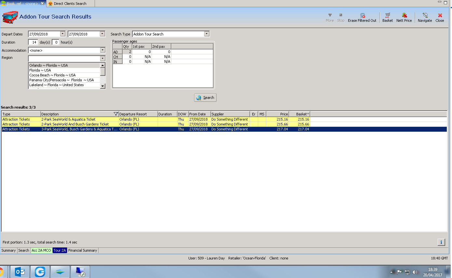Click the Basket cell showing 217.04
Viewport: 452px width, 278px height.
299,129
